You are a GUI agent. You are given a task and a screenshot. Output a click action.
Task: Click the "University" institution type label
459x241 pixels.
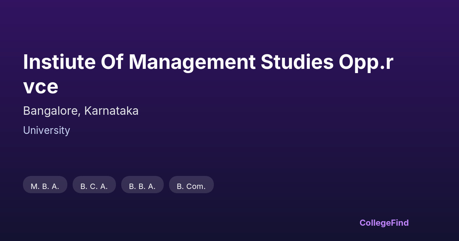tap(47, 130)
